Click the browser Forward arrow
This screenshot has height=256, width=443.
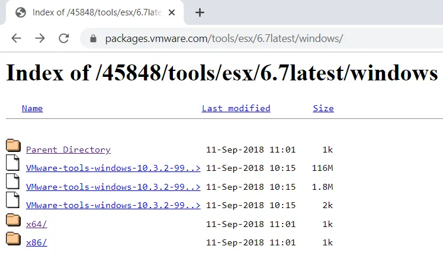pos(40,38)
